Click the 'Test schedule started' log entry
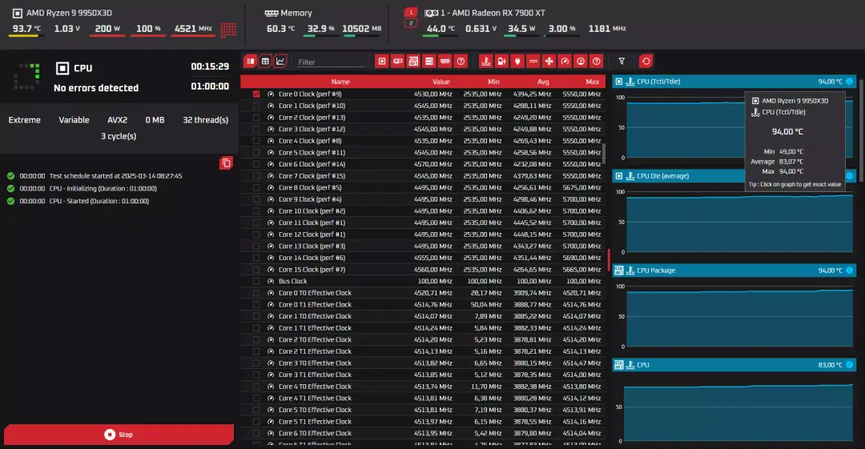The image size is (865, 449). coord(116,176)
